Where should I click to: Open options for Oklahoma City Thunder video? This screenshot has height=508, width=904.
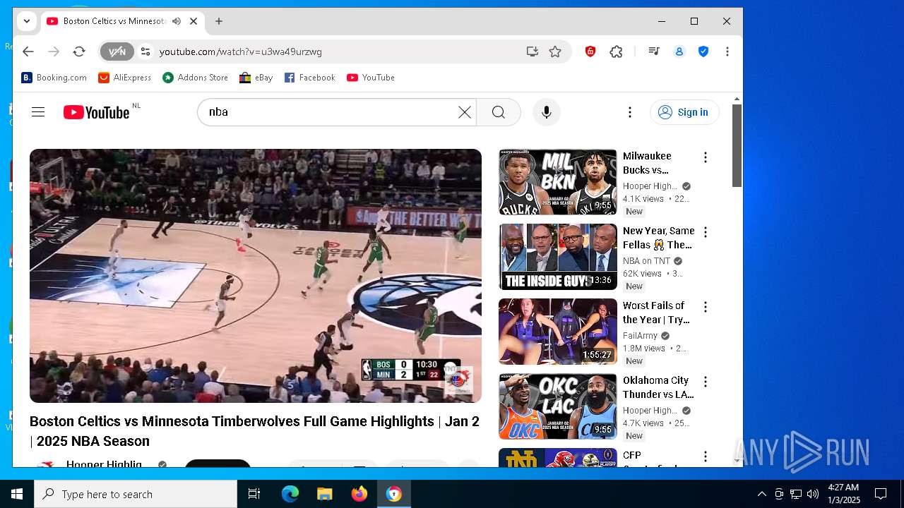click(x=705, y=382)
